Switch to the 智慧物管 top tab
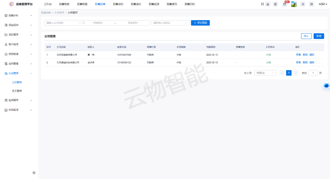330x179 pixels. [82, 4]
